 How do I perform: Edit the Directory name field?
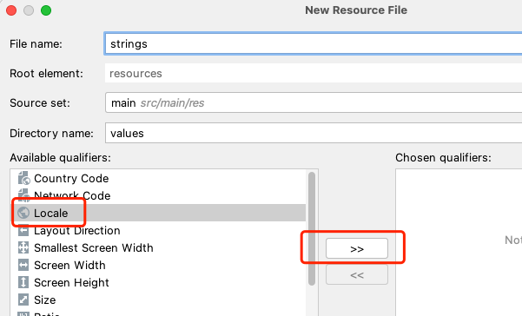point(314,133)
